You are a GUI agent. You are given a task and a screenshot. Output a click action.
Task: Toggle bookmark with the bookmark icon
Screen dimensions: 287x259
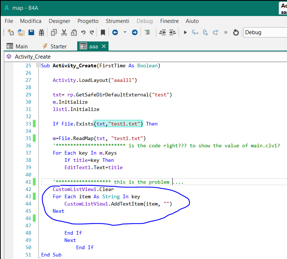pyautogui.click(x=103, y=32)
